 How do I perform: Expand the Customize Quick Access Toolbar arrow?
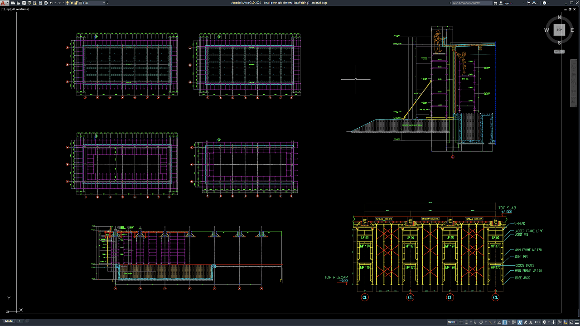coord(107,3)
